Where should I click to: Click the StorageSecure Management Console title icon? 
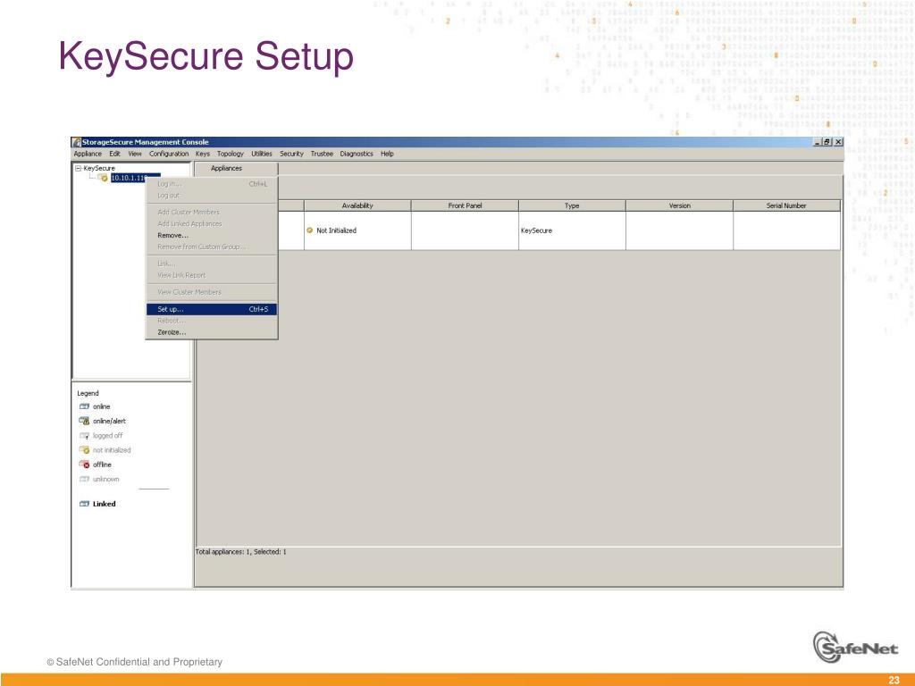pyautogui.click(x=77, y=142)
